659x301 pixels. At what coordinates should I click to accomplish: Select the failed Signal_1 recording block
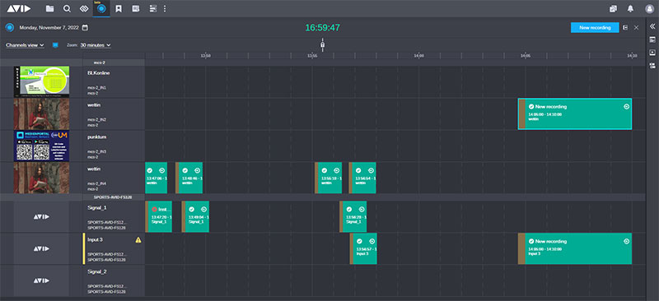pyautogui.click(x=158, y=216)
